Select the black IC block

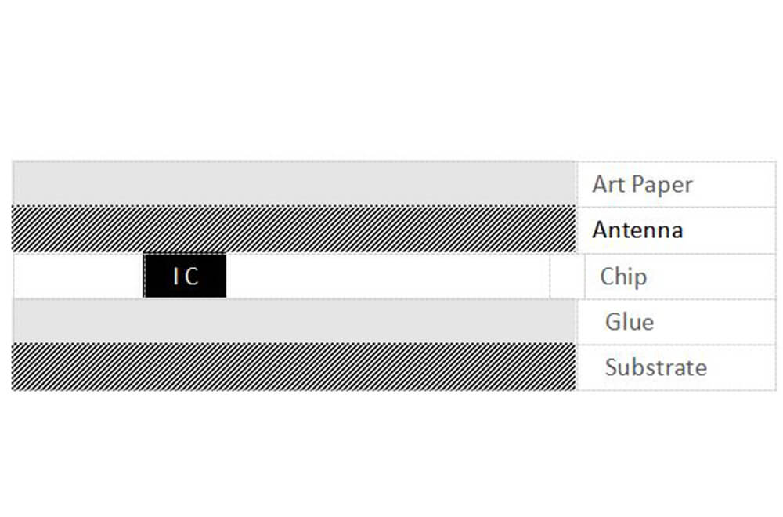click(185, 276)
